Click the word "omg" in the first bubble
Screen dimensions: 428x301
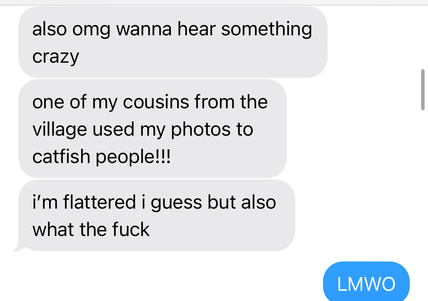coord(91,30)
